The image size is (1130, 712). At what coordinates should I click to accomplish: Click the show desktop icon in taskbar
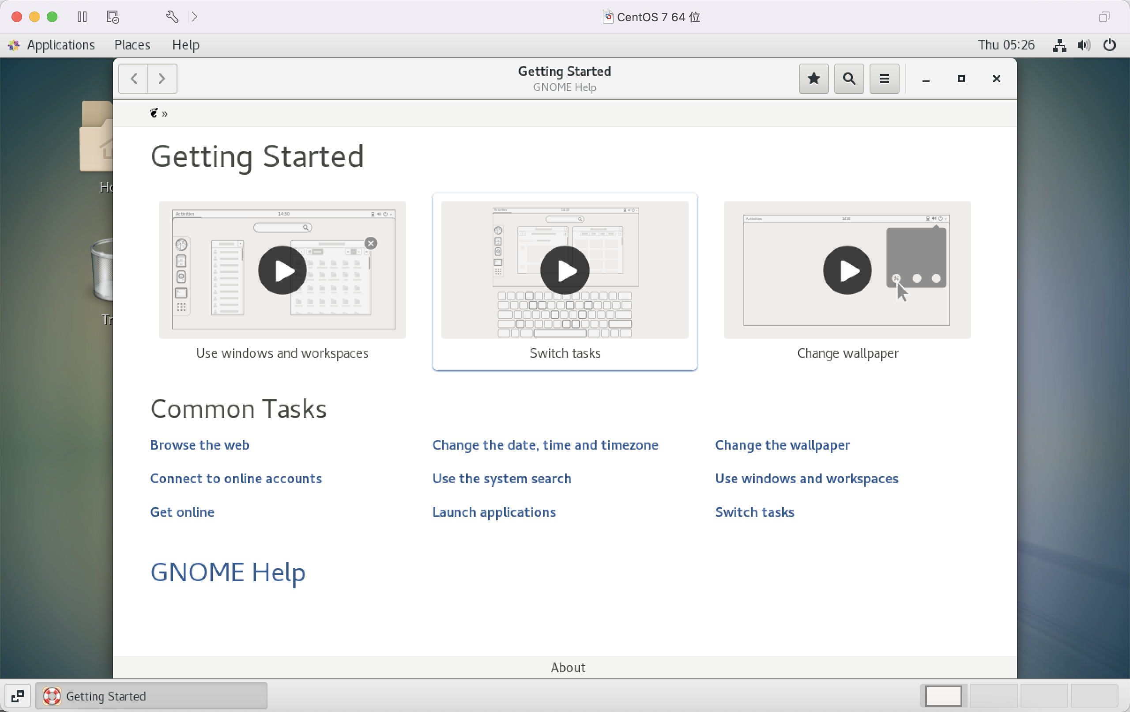coord(18,696)
